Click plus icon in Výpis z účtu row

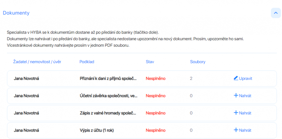coord(236,130)
